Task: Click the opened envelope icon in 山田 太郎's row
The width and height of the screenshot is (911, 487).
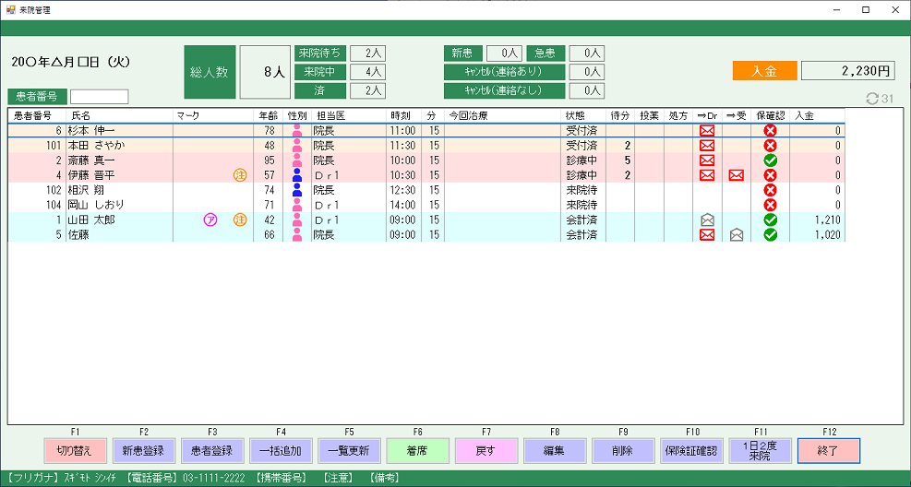Action: point(707,220)
